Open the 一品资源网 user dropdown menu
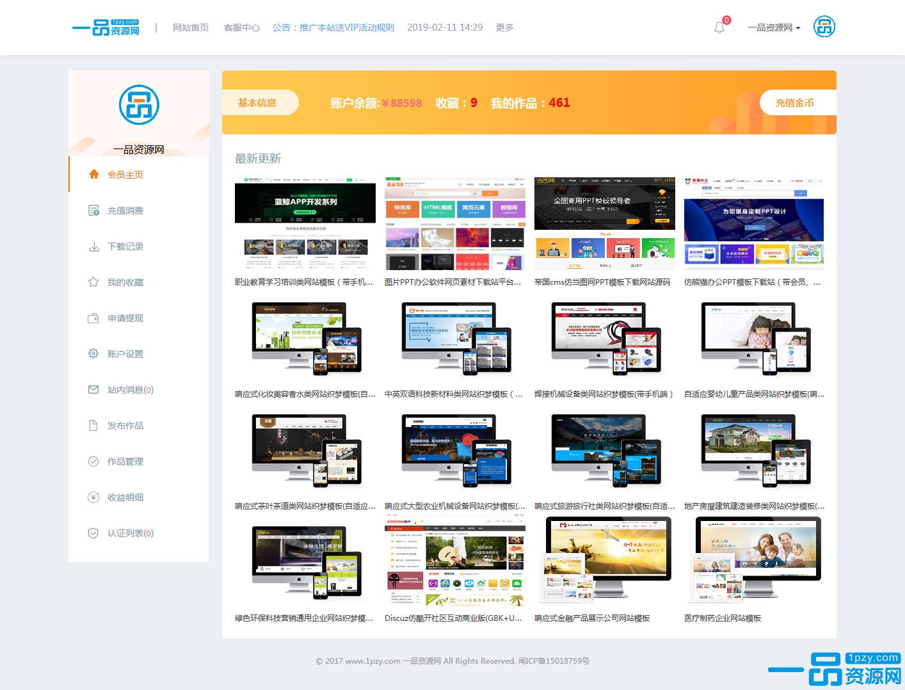 (x=773, y=28)
